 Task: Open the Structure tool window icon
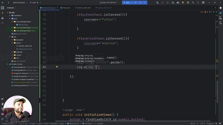[2, 18]
